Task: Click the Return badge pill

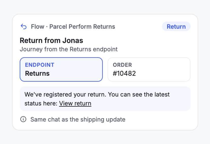Action: pos(176,26)
